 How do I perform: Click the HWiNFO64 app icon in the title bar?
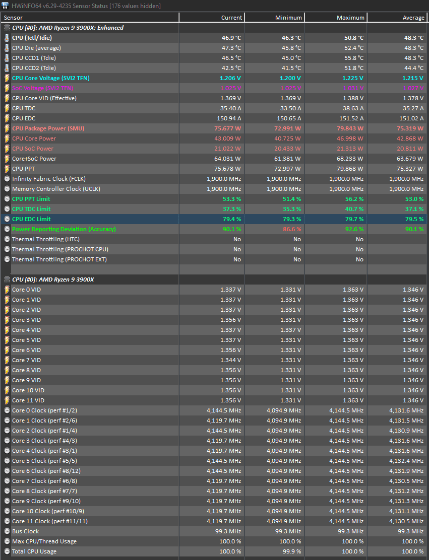point(5,6)
